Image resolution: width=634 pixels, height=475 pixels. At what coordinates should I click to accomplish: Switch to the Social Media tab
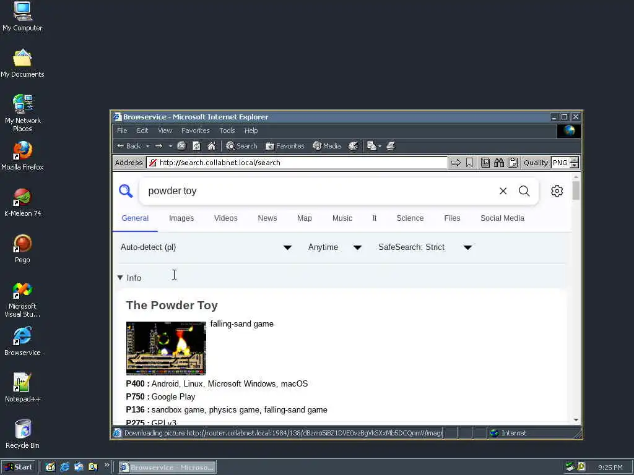coord(502,218)
